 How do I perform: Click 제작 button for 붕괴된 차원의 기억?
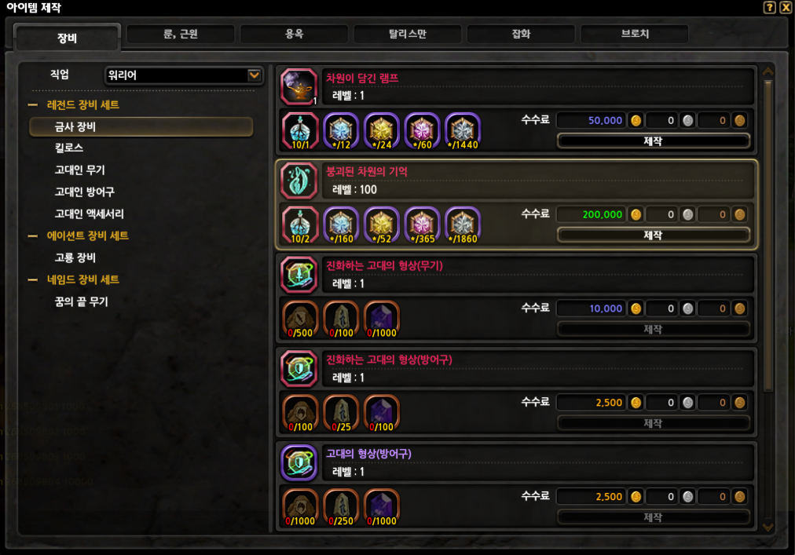pos(653,236)
